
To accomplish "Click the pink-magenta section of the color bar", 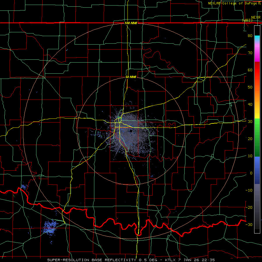I will 257,52.
